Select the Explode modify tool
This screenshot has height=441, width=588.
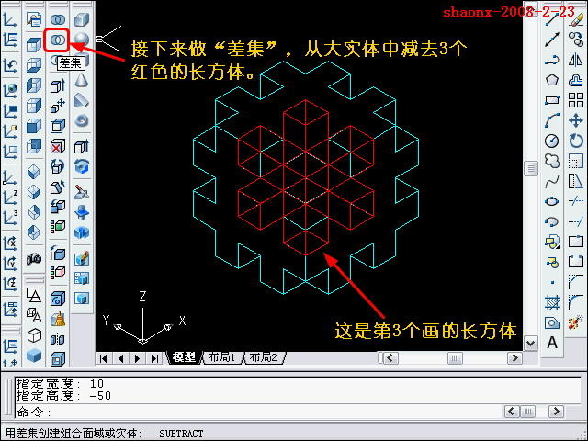576,322
